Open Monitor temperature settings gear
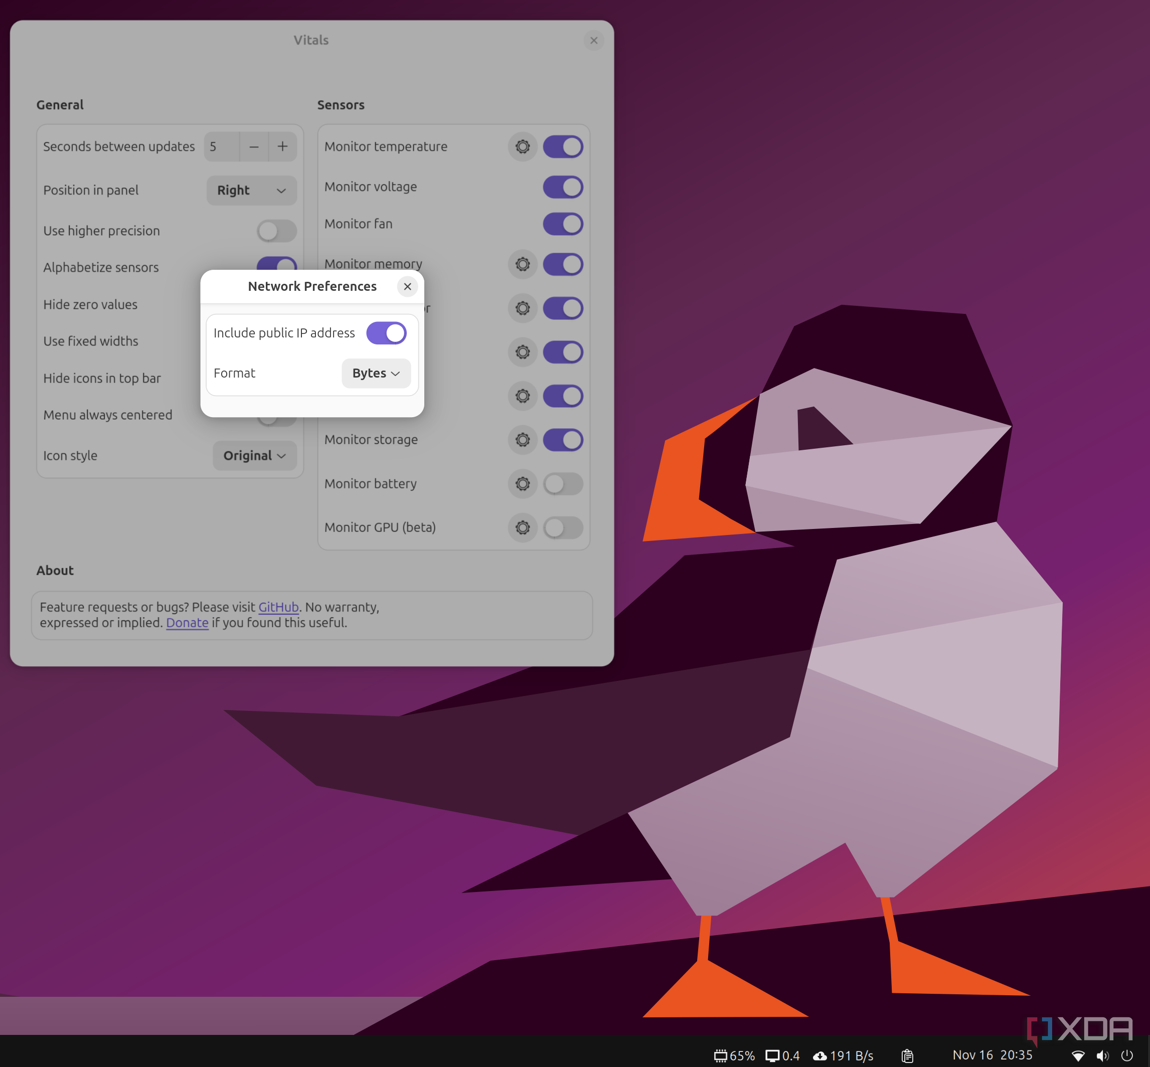This screenshot has width=1150, height=1067. (x=522, y=146)
